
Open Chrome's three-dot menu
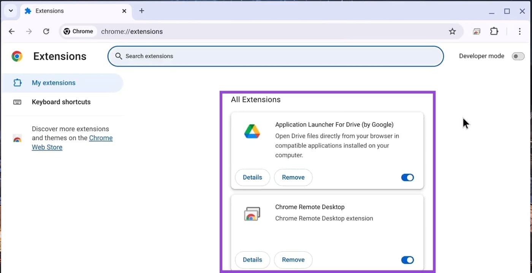click(519, 31)
